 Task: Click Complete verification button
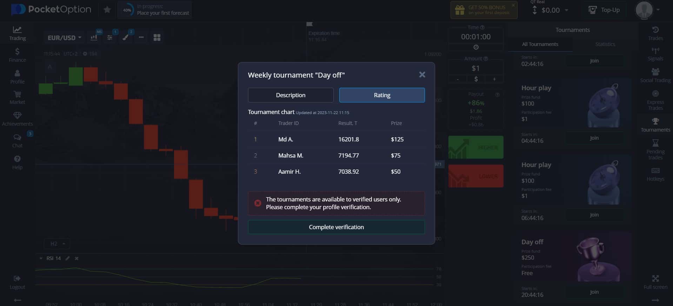[x=336, y=227]
